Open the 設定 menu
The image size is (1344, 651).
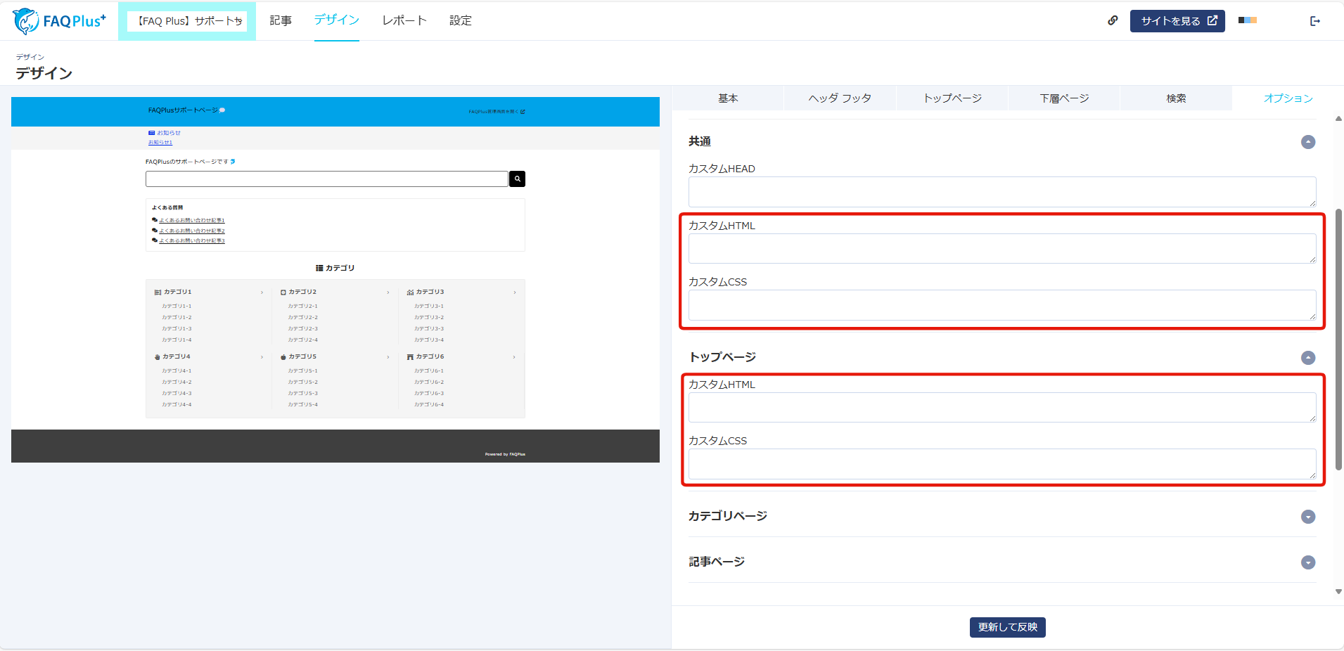click(461, 21)
